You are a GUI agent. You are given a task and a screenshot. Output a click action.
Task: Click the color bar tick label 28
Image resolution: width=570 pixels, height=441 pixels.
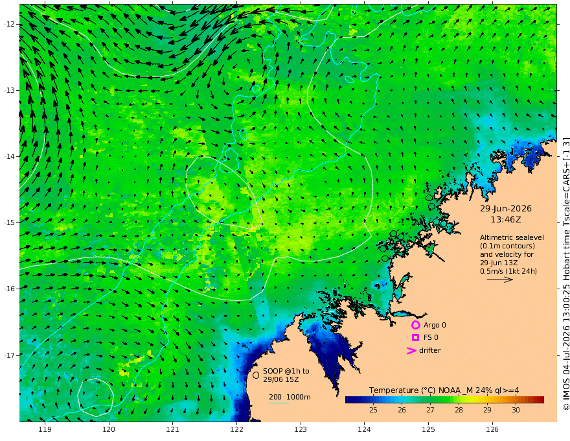pyautogui.click(x=459, y=410)
